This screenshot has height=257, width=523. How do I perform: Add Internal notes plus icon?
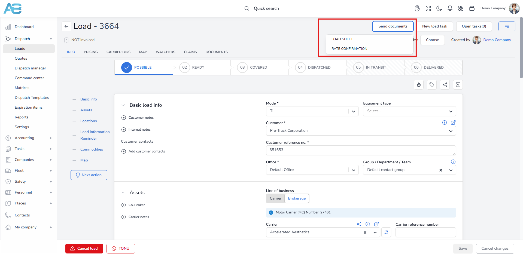click(124, 130)
